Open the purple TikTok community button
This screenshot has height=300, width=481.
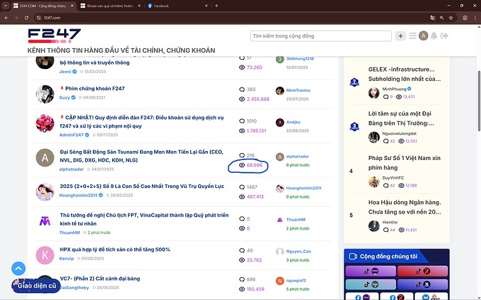(371, 271)
